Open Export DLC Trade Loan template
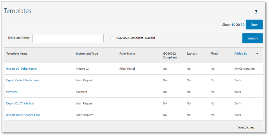The image size is (269, 136). click(21, 103)
